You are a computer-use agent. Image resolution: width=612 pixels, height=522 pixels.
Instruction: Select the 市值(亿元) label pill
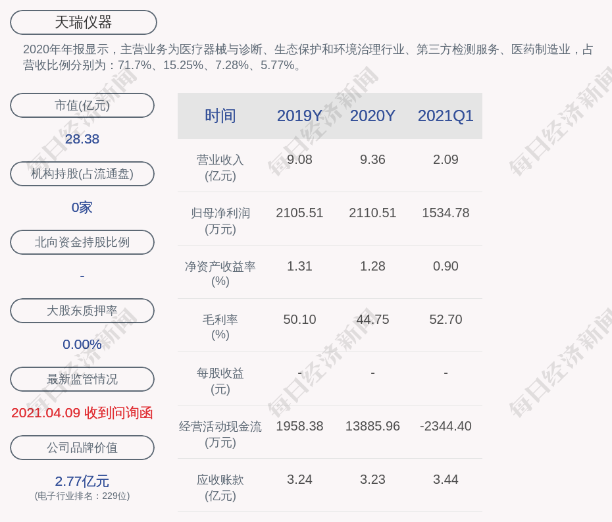[82, 105]
